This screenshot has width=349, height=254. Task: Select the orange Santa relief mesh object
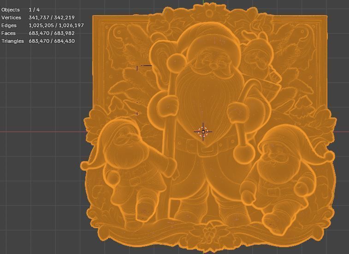(208, 128)
